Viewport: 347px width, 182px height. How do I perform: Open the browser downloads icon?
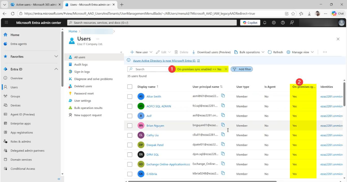(x=309, y=13)
